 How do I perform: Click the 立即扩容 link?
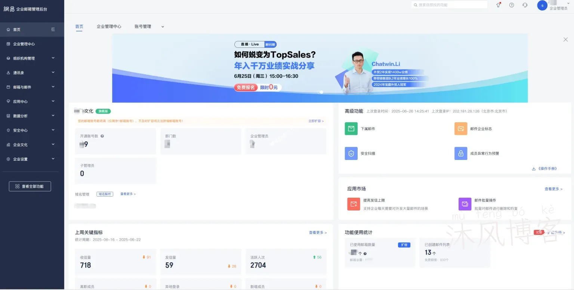(316, 121)
